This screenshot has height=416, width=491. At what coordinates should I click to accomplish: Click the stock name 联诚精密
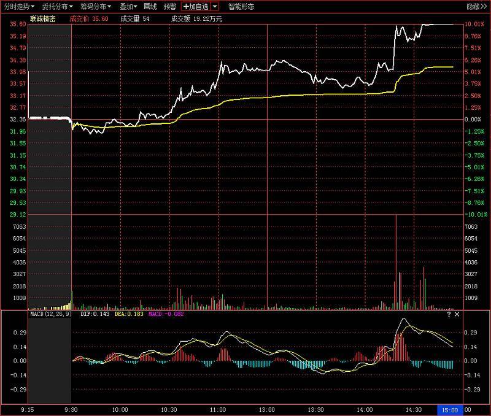[x=42, y=19]
